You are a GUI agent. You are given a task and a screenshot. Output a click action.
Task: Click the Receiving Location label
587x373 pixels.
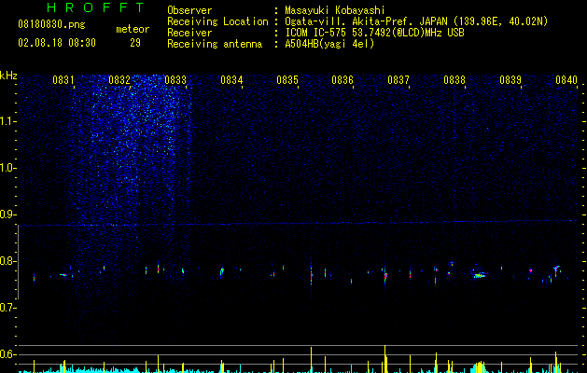tap(217, 21)
